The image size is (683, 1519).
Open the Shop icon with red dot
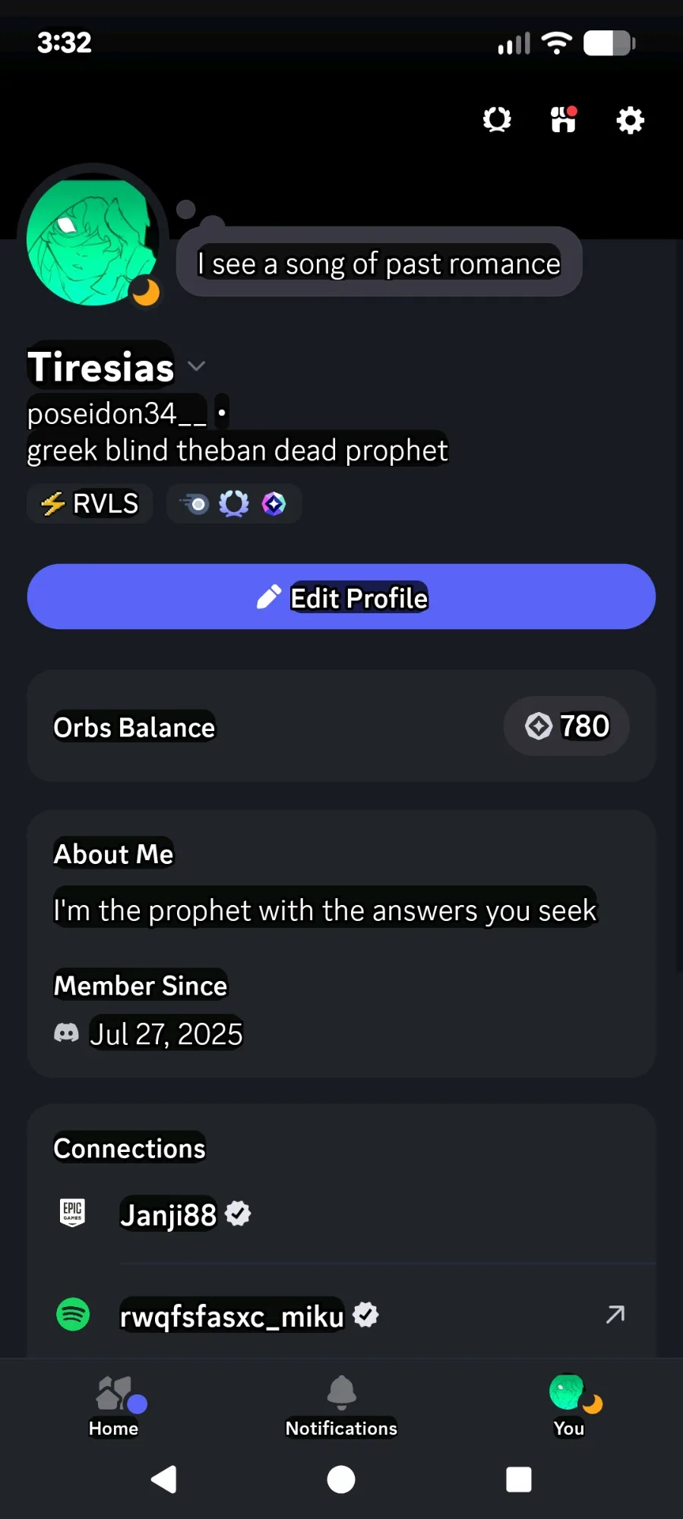563,119
